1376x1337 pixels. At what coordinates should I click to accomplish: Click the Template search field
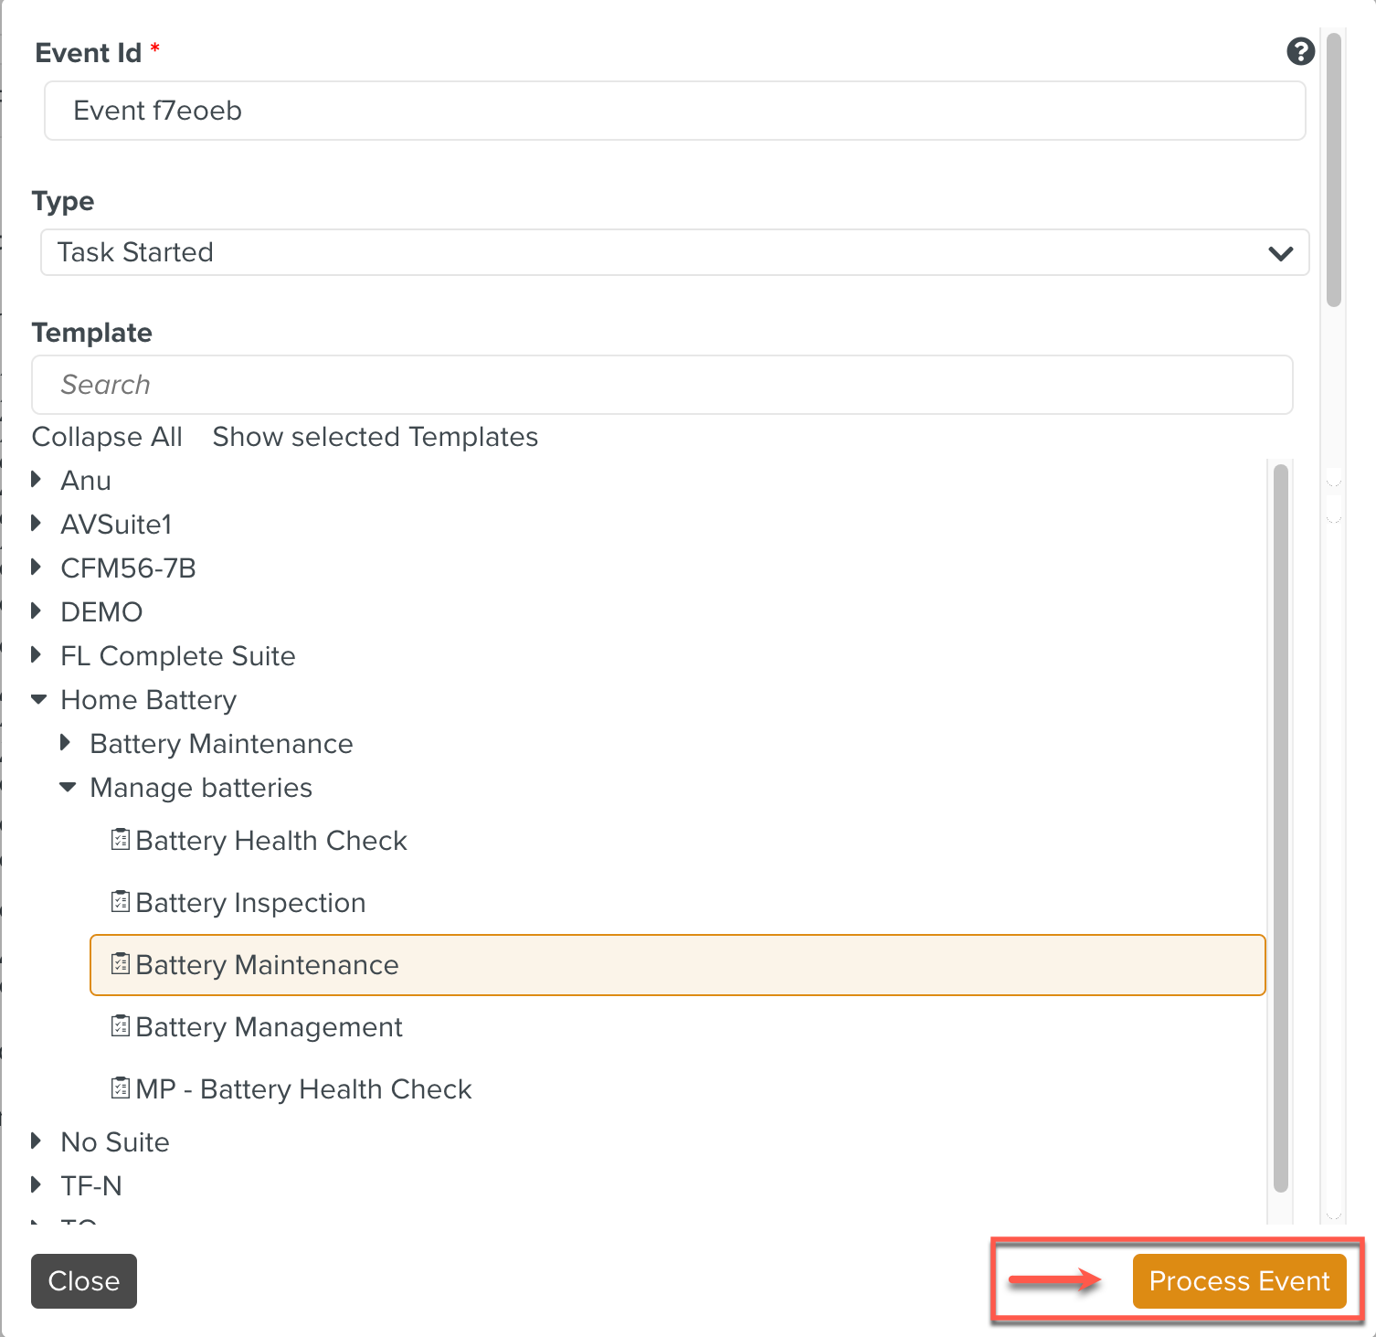pyautogui.click(x=662, y=385)
